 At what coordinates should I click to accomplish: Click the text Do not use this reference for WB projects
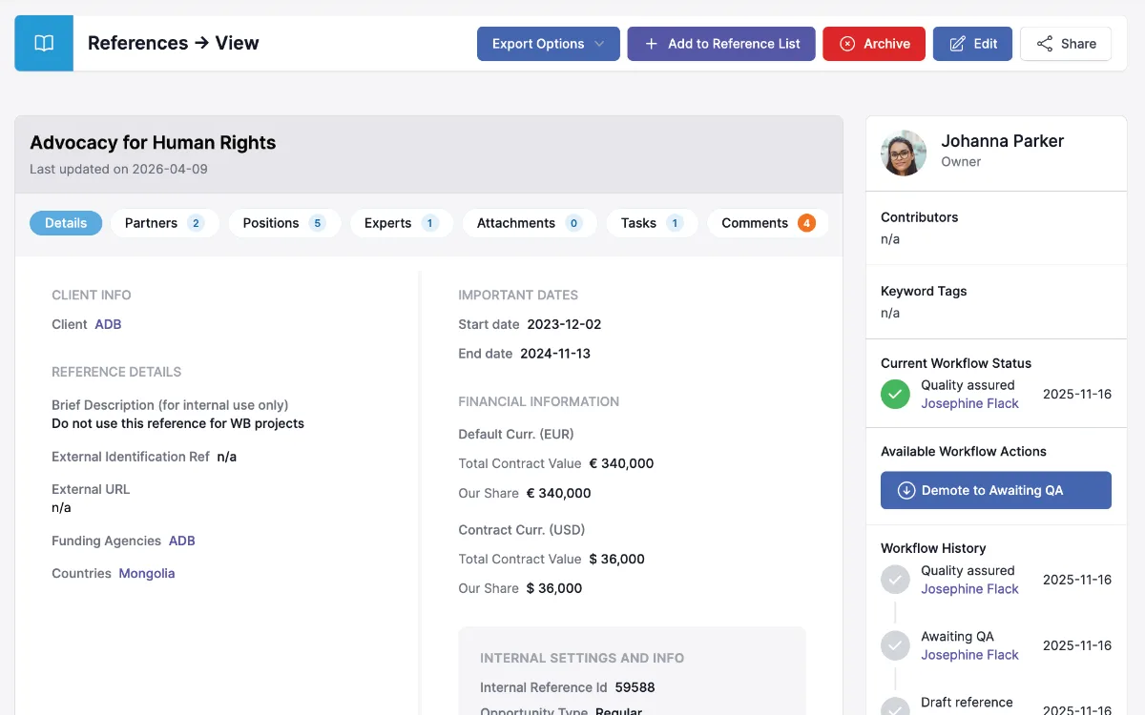tap(178, 423)
